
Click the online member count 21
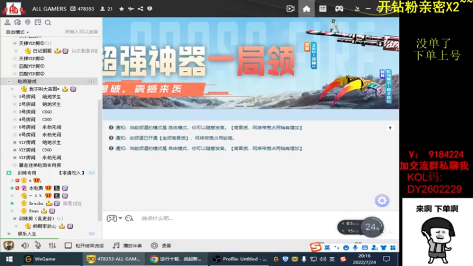pos(106,9)
